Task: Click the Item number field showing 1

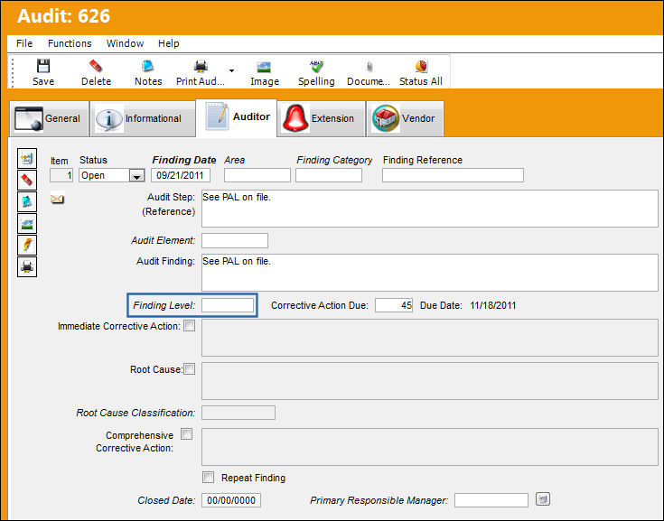Action: 61,175
